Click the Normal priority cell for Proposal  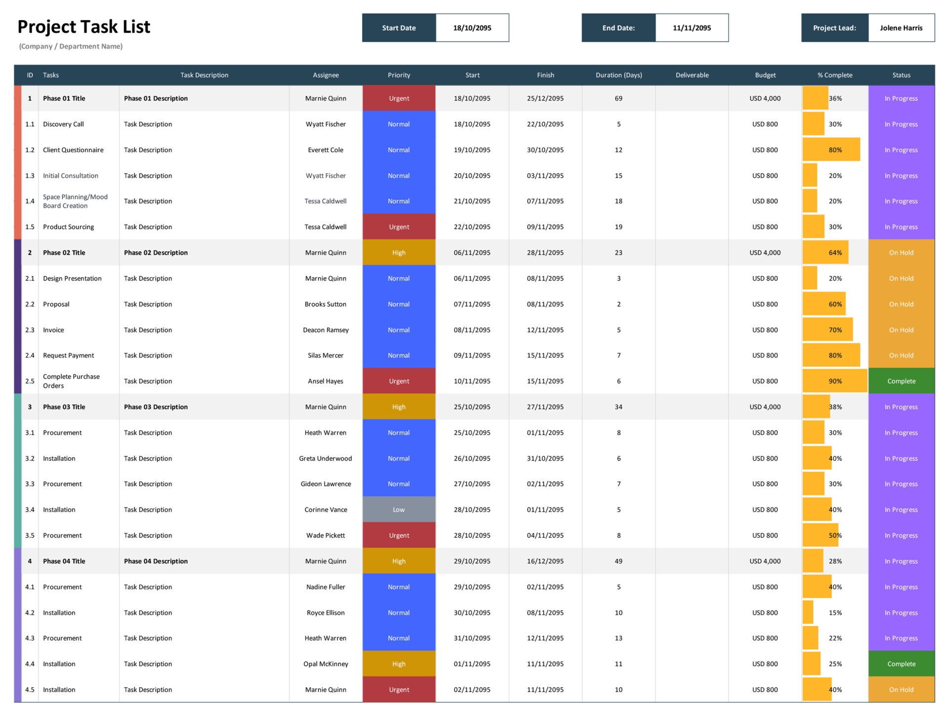(398, 304)
